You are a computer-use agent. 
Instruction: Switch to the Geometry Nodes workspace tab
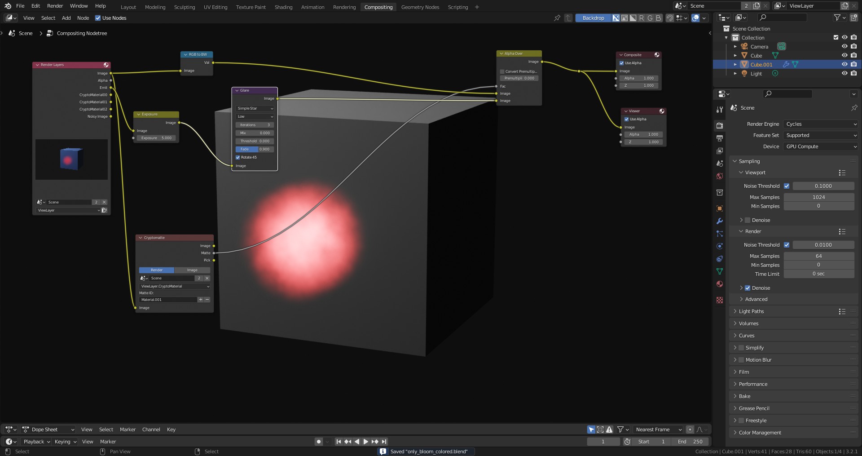click(420, 7)
